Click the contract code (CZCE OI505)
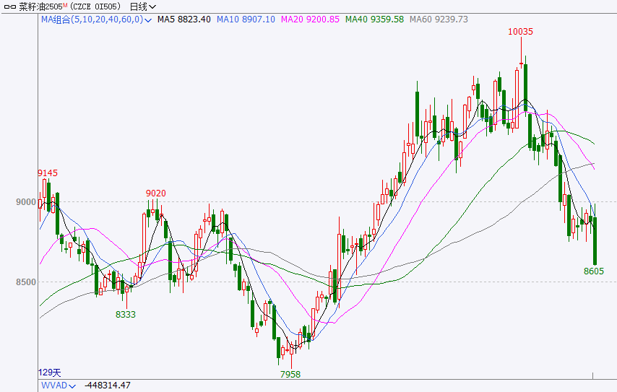Screen dimensions: 617x392 point(95,6)
